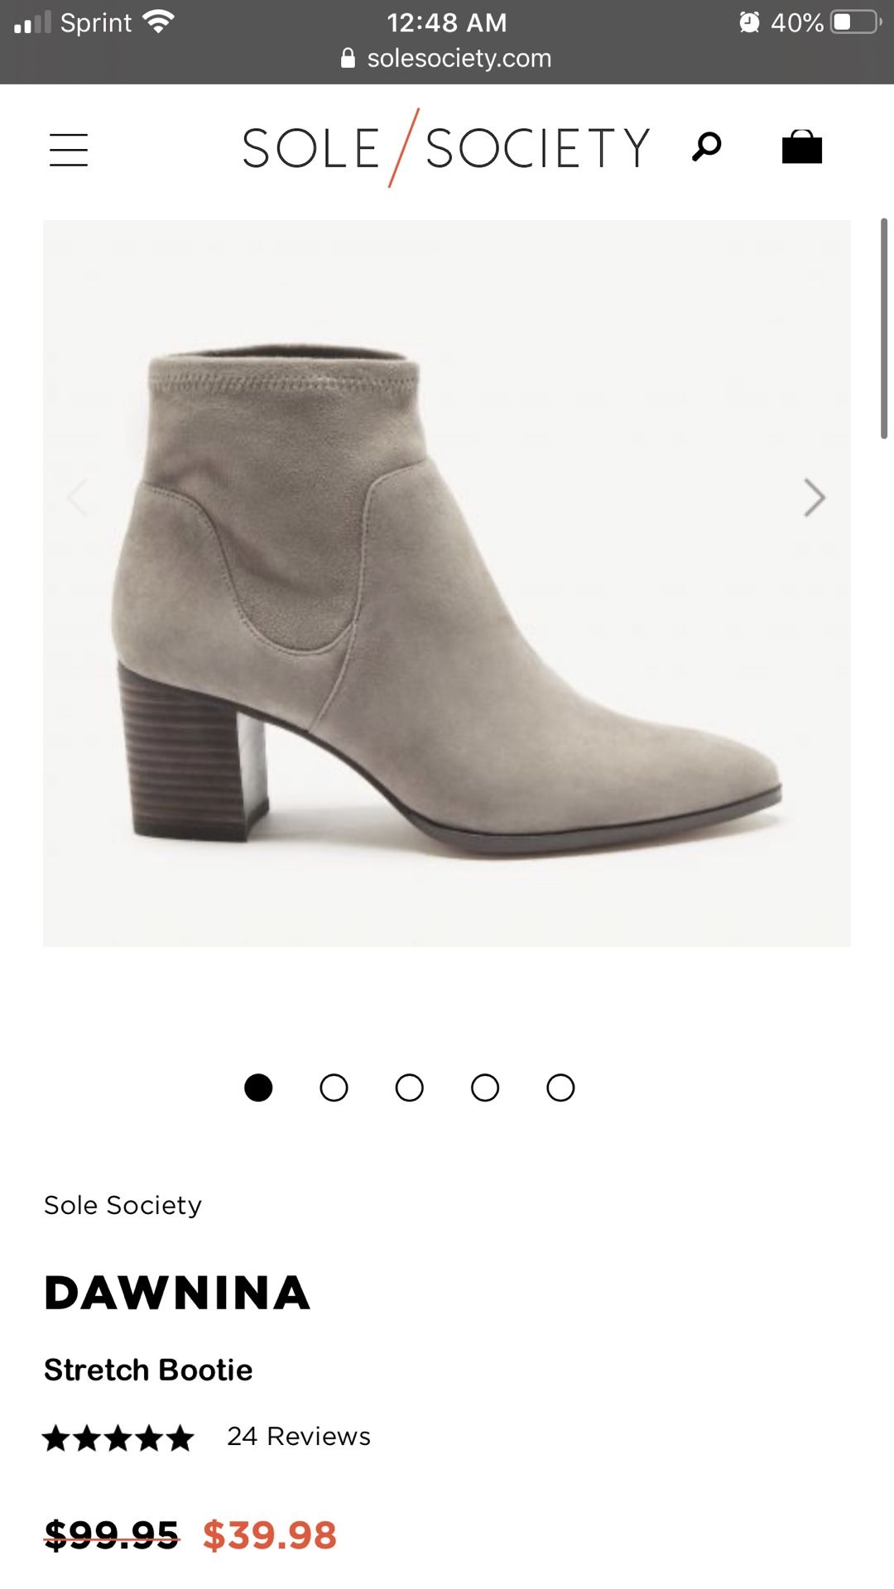This screenshot has width=894, height=1589.
Task: Tap the Sole Society brand link
Action: (x=123, y=1205)
